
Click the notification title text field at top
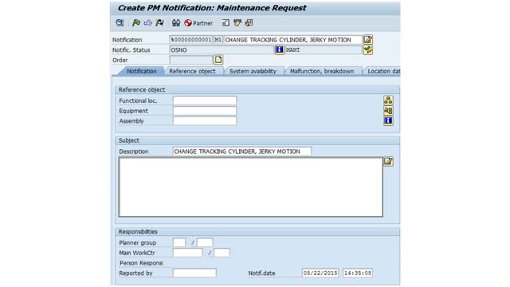pos(292,40)
